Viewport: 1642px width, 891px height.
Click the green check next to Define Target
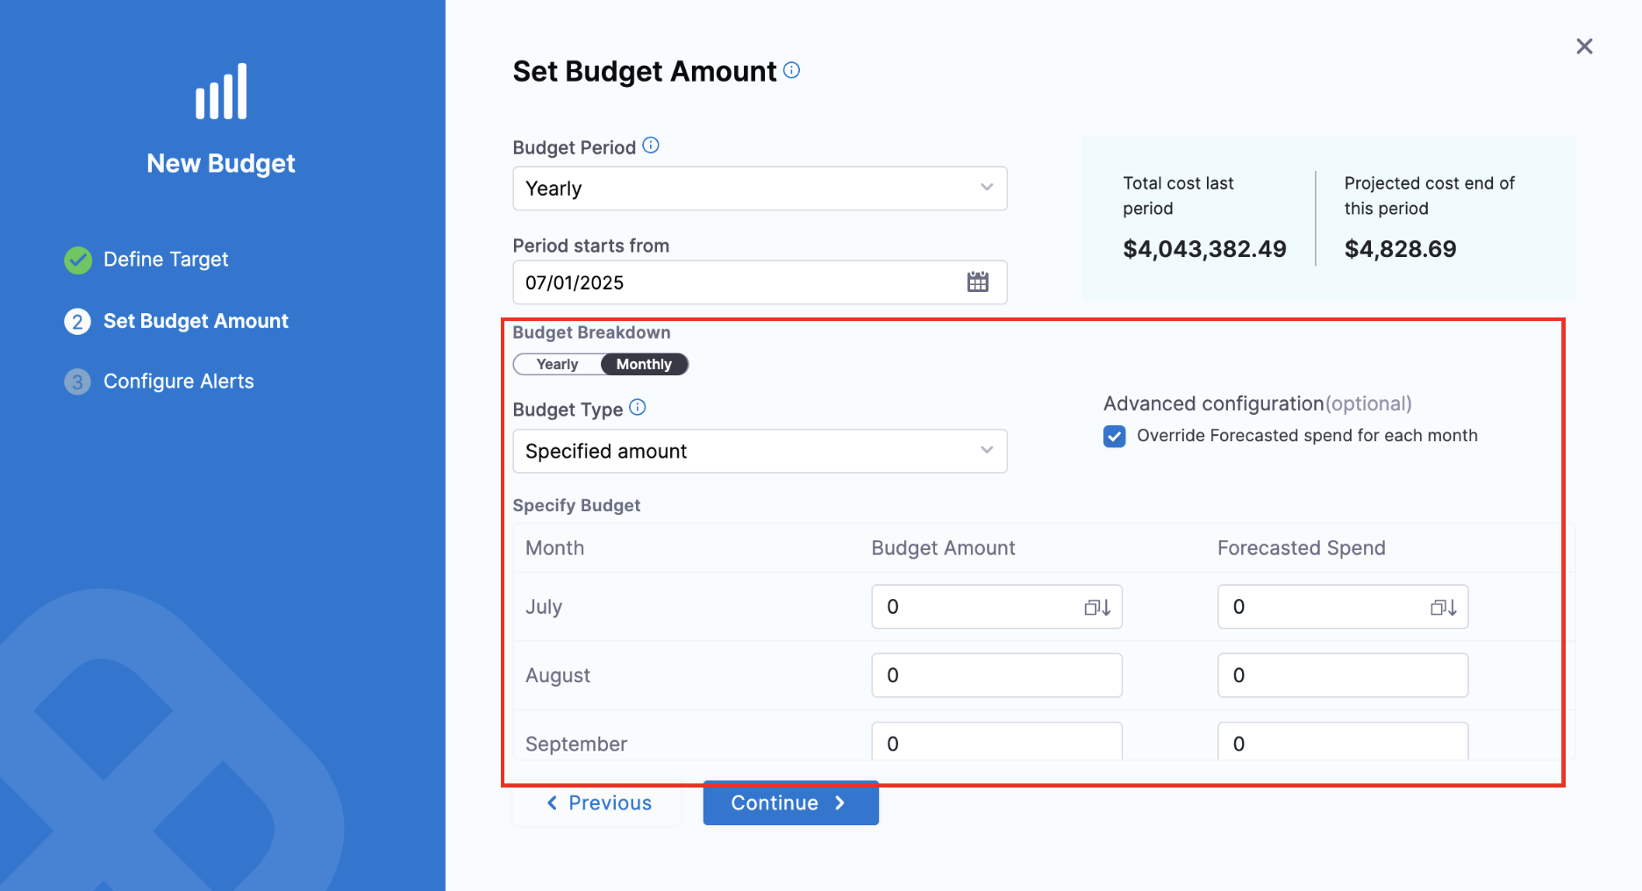point(78,260)
